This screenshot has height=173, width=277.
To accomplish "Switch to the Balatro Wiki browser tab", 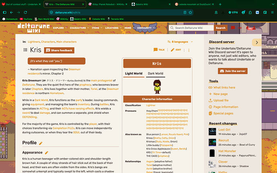I will tap(151, 4).
